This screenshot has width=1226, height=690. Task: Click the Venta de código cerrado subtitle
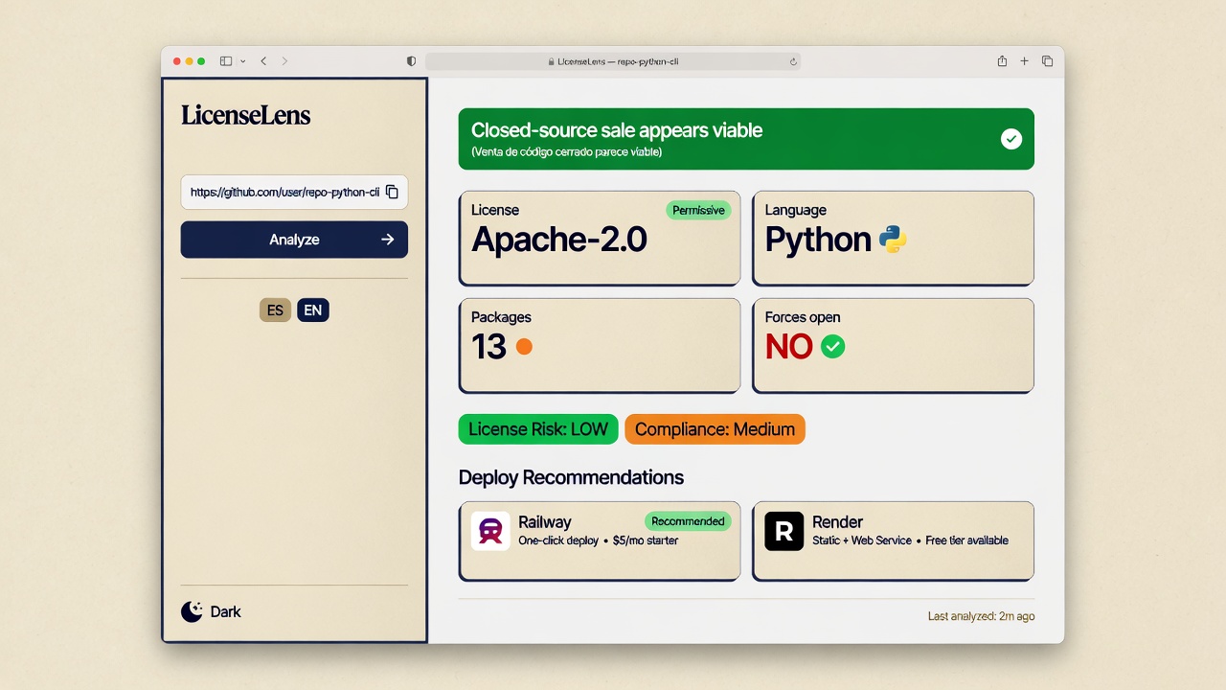566,152
